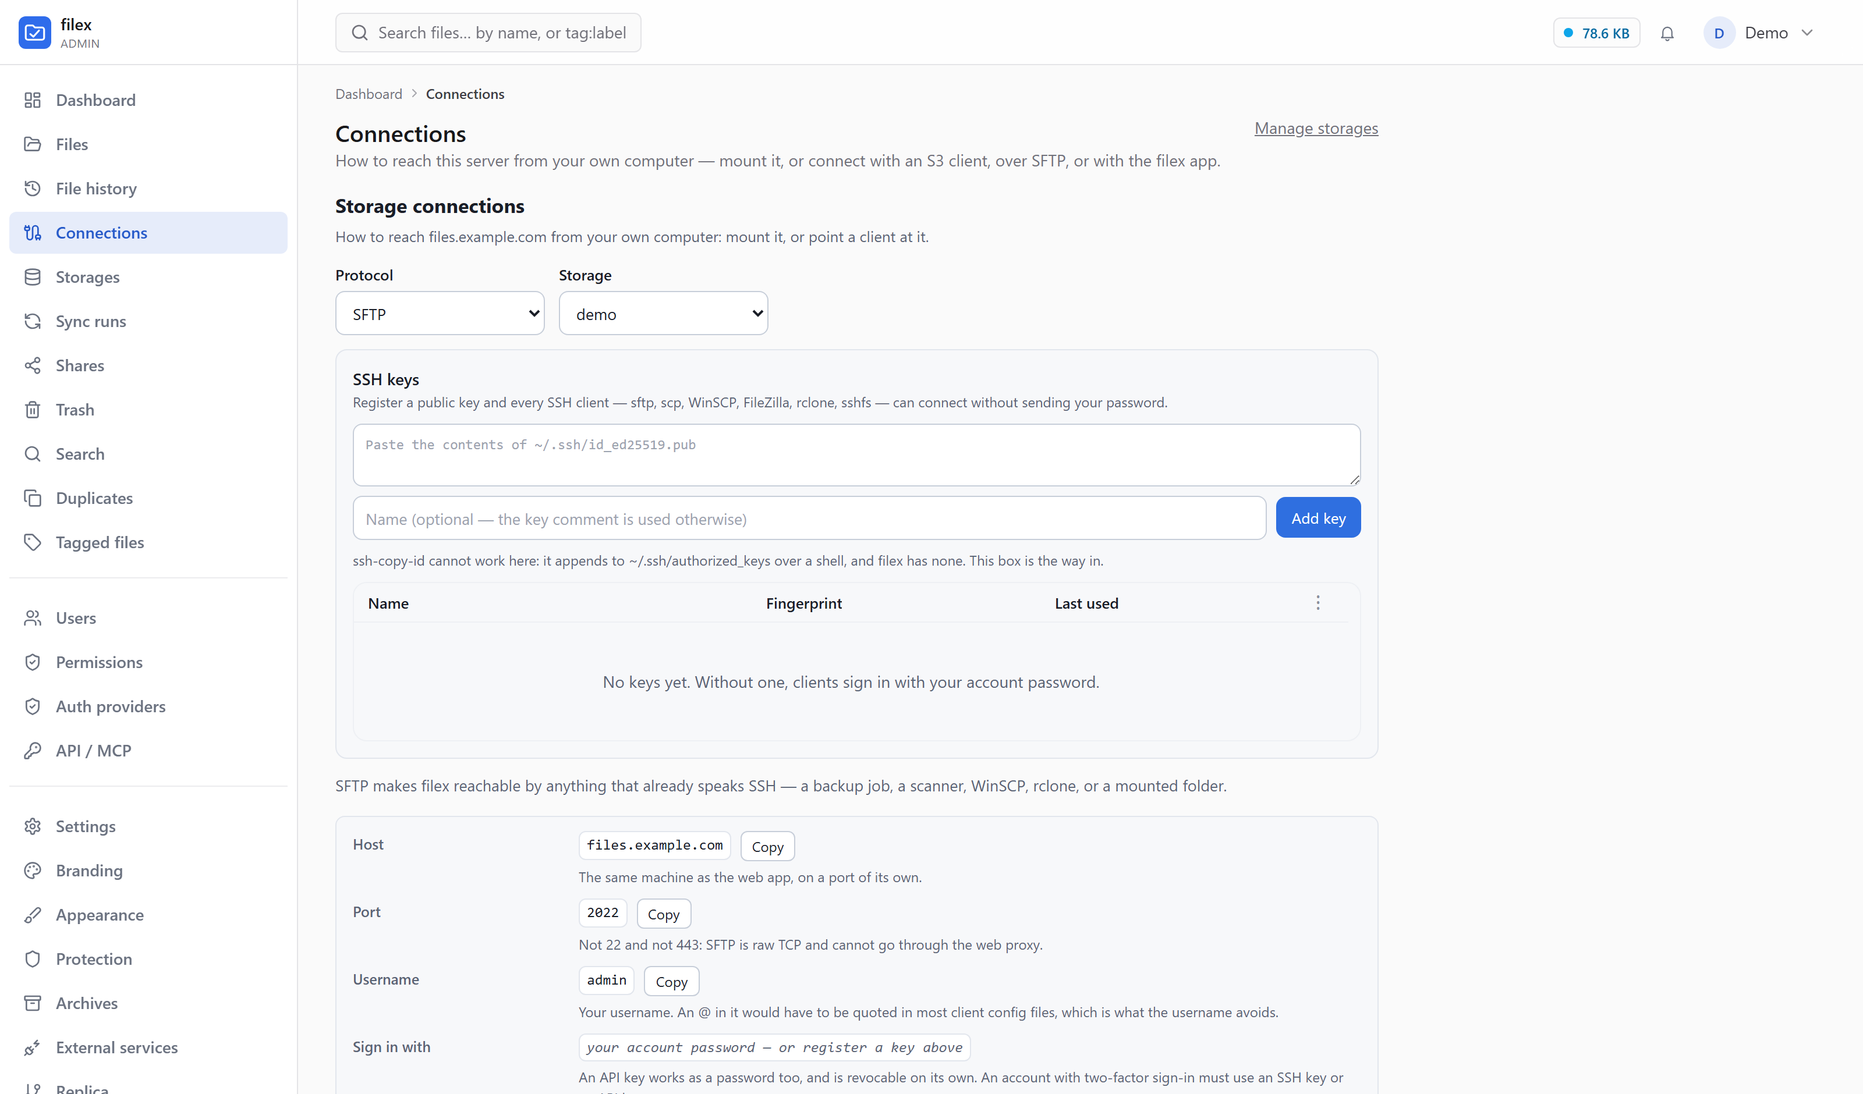This screenshot has width=1863, height=1094.
Task: Click the Branding palette icon
Action: click(33, 871)
